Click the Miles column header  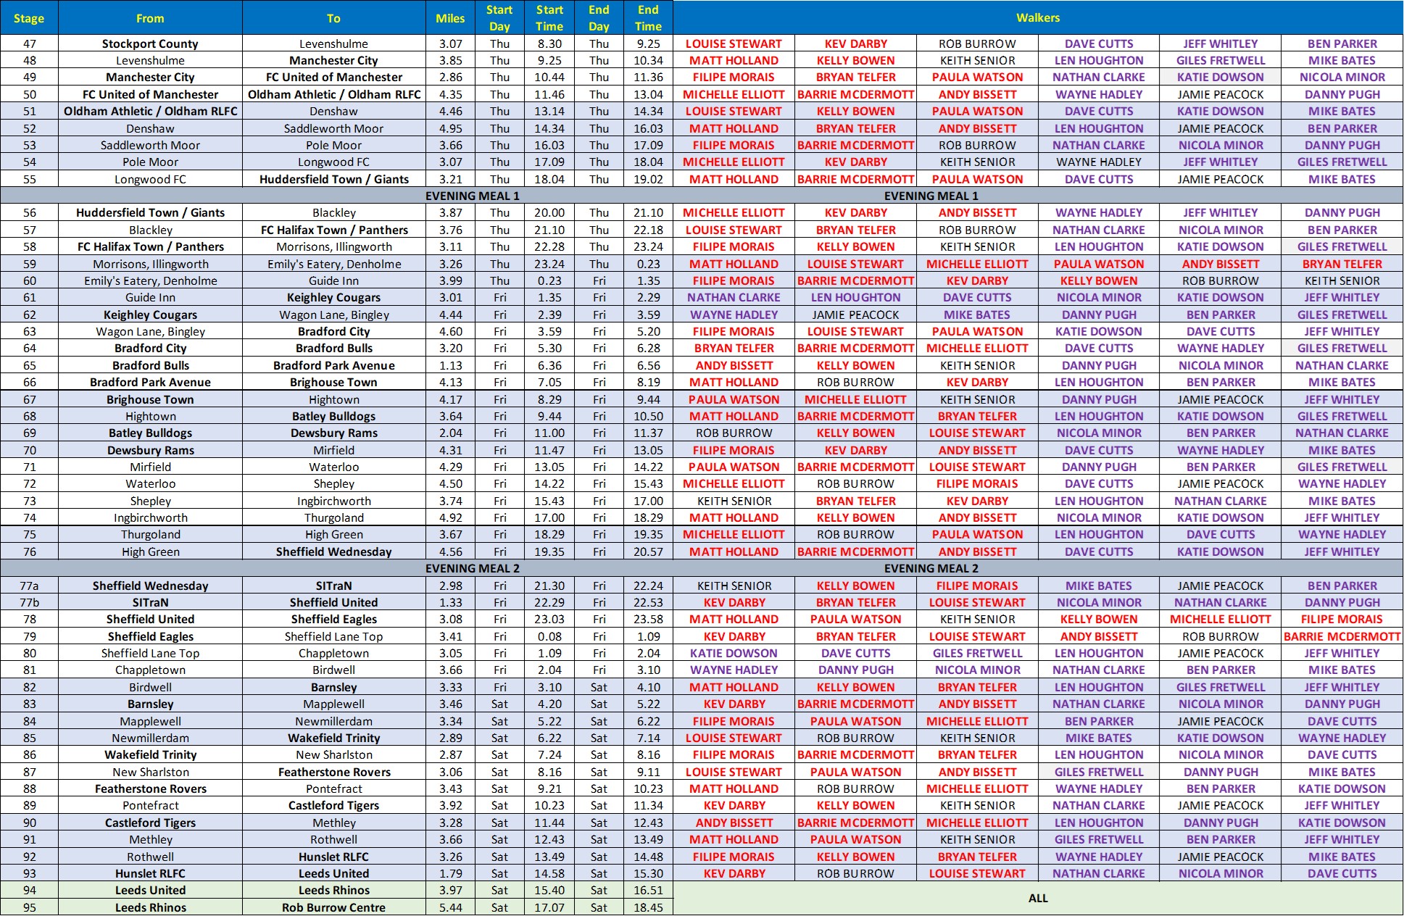click(x=450, y=18)
